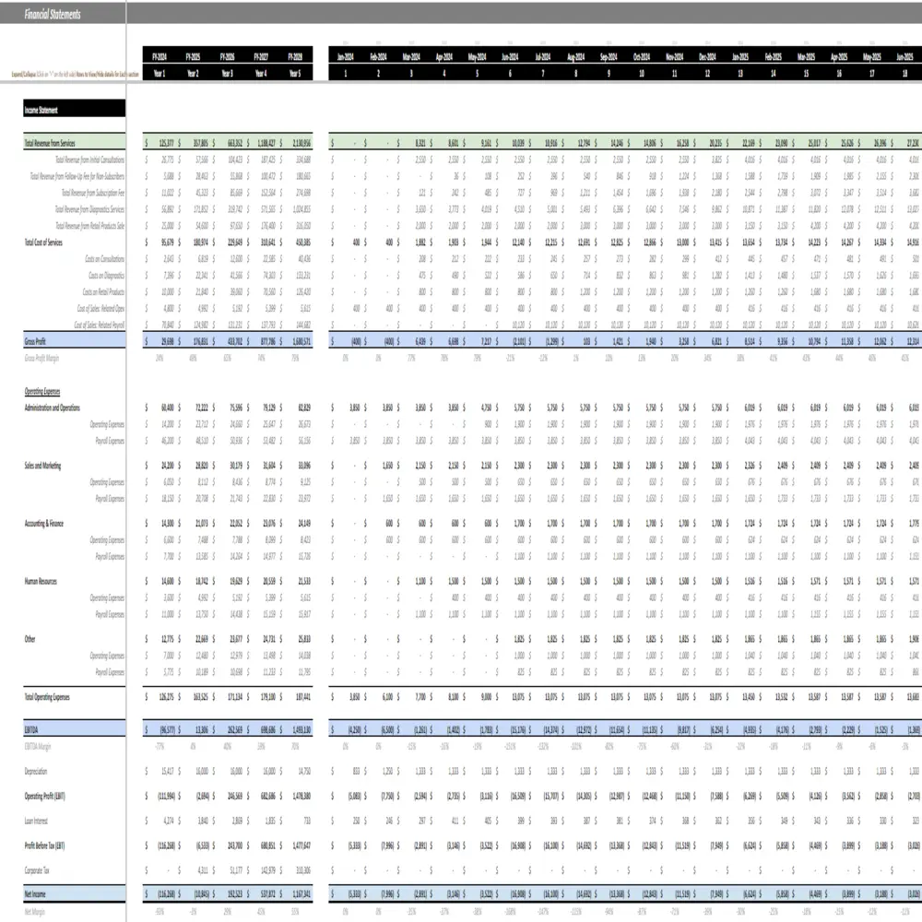Click Year 1 Total Cost of Services 95,679

tap(168, 242)
